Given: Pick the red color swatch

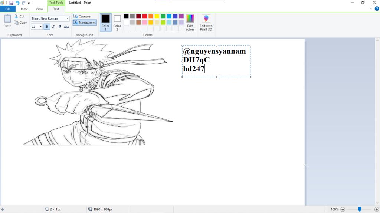Looking at the screenshot, I should coord(145,16).
